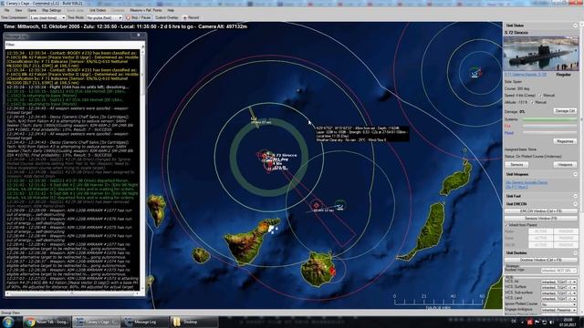The image size is (584, 328).
Task: Click the Fire progress bar
Action: click(549, 126)
